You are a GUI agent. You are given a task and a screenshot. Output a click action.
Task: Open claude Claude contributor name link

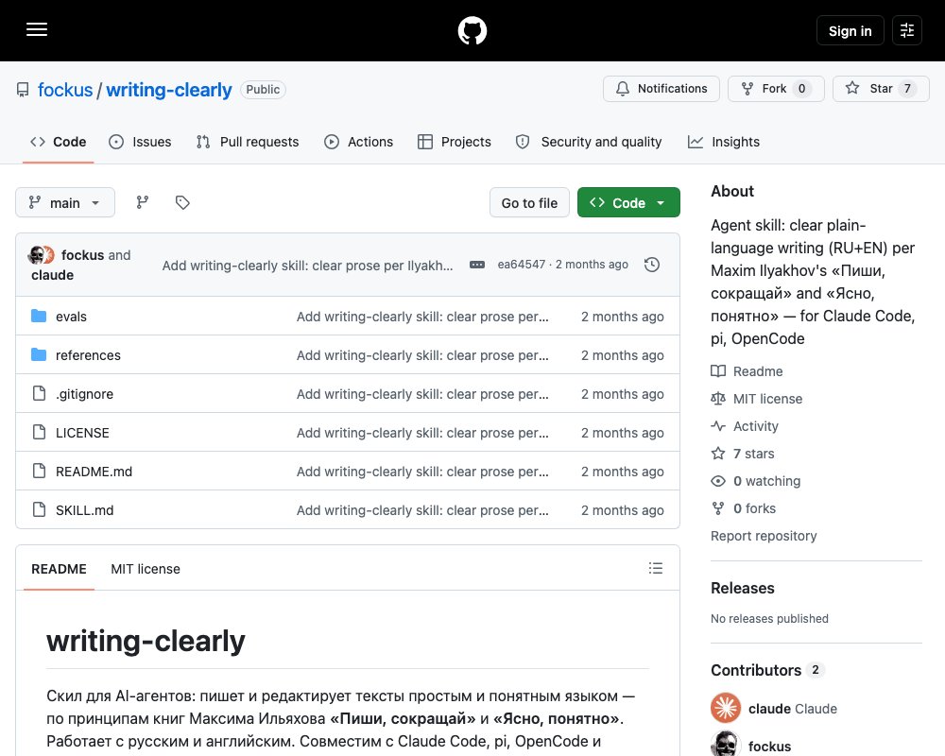coord(793,709)
